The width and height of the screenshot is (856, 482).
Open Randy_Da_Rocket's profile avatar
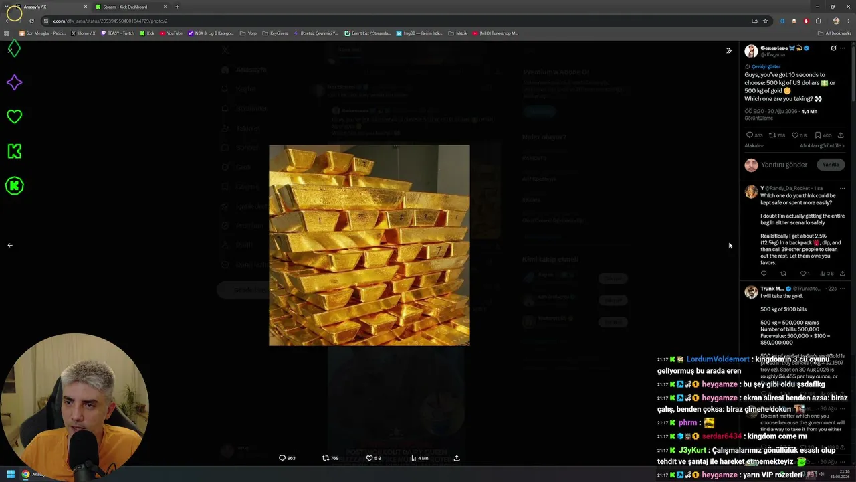pos(751,191)
